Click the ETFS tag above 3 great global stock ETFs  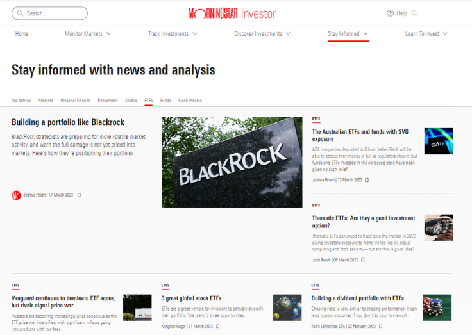click(165, 286)
